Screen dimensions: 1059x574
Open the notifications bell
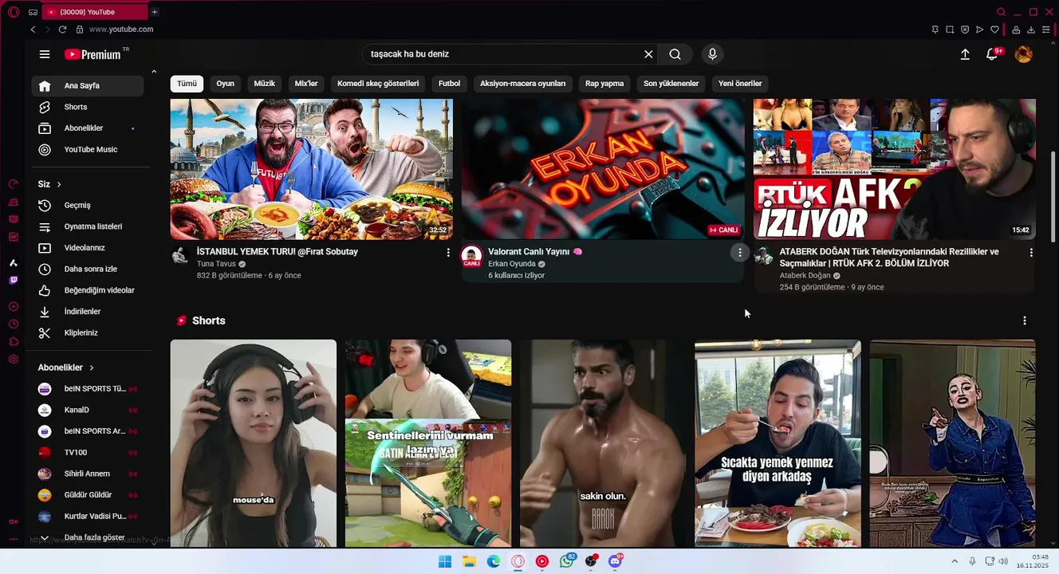coord(992,54)
